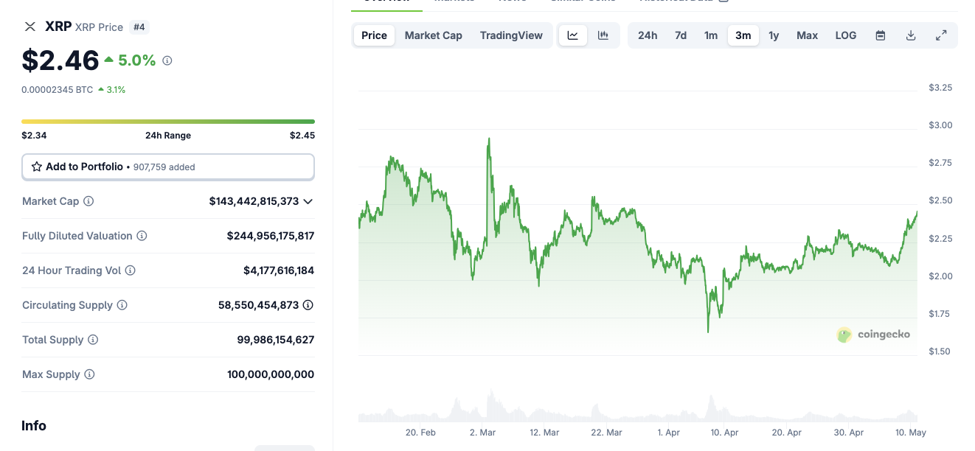Switch chart to the TradingView tab
Viewport: 975px width, 451px height.
(x=511, y=35)
